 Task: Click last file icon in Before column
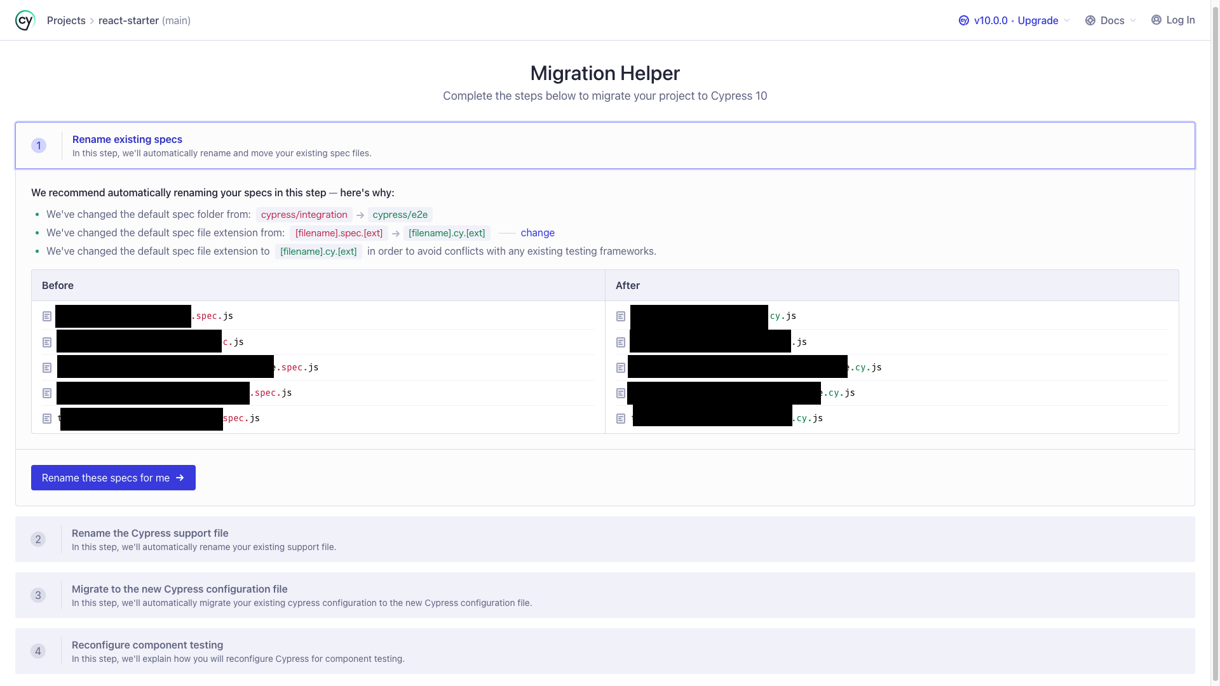47,419
